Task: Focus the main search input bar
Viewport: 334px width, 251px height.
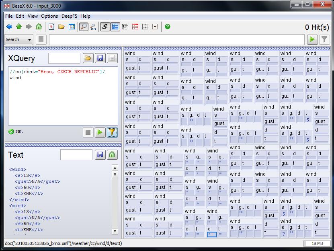Action: (x=177, y=40)
